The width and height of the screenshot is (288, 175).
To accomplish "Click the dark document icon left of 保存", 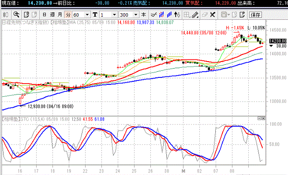I will pos(242,15).
